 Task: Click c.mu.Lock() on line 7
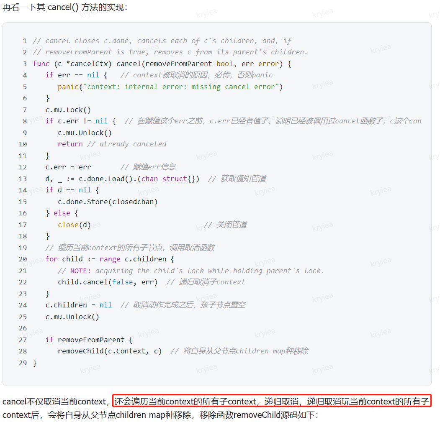click(x=68, y=110)
